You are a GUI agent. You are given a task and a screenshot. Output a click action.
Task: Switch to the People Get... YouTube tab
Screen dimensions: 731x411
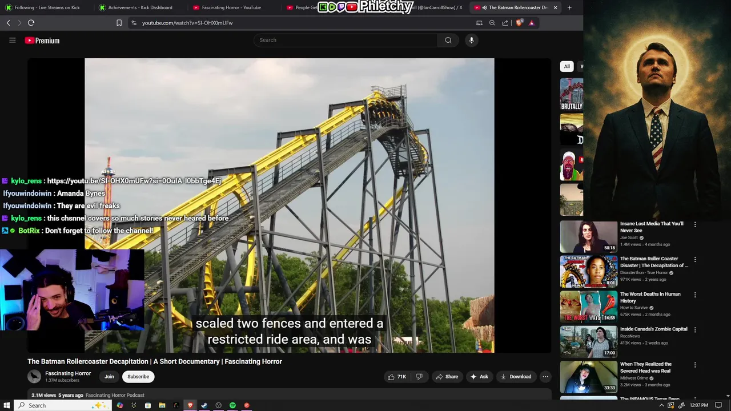pyautogui.click(x=301, y=7)
